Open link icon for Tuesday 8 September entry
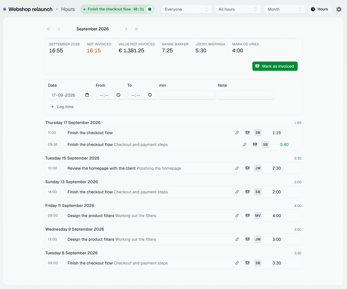This screenshot has height=289, width=347. pyautogui.click(x=237, y=263)
